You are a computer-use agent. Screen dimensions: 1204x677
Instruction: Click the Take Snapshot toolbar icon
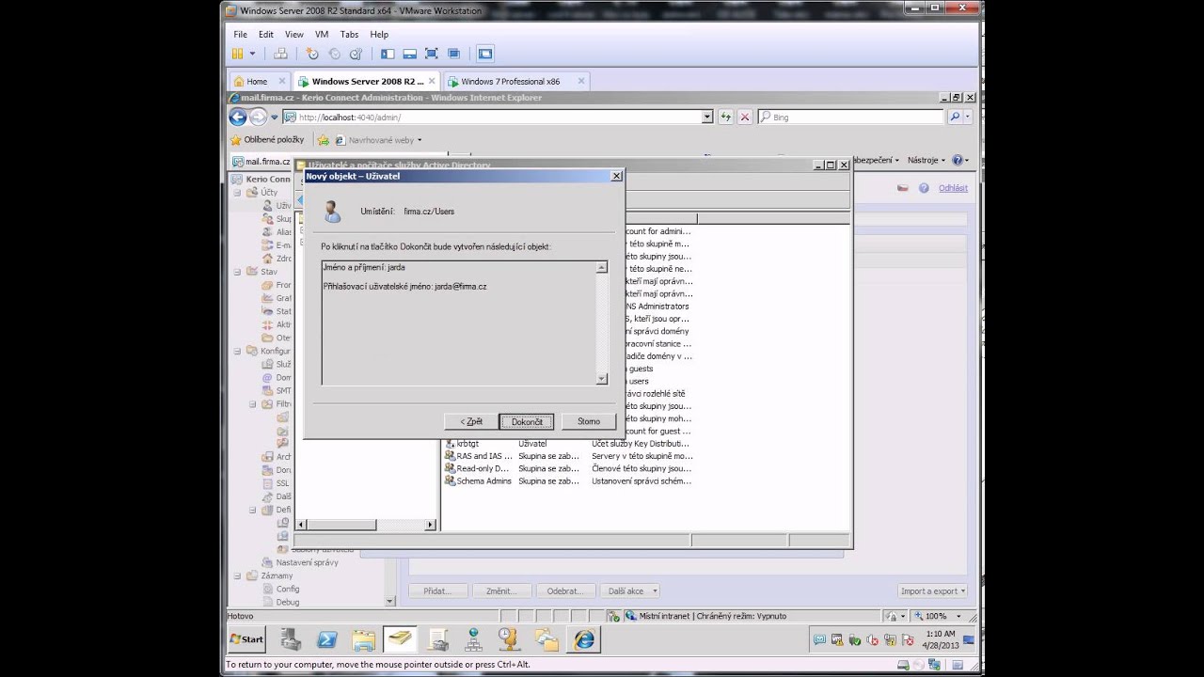pos(312,54)
